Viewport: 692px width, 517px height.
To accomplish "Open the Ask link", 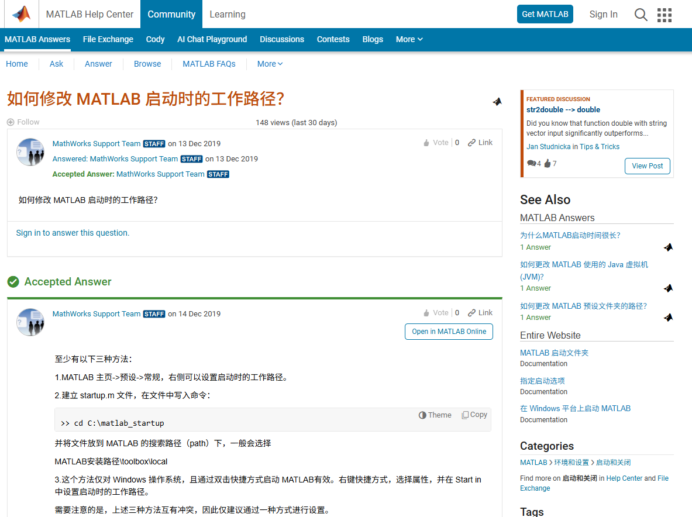I will pyautogui.click(x=57, y=64).
